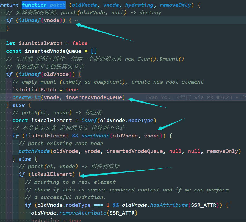This screenshot has height=222, width=246.
Task: Click the 'hasAttribute' method call
Action: click(x=169, y=205)
